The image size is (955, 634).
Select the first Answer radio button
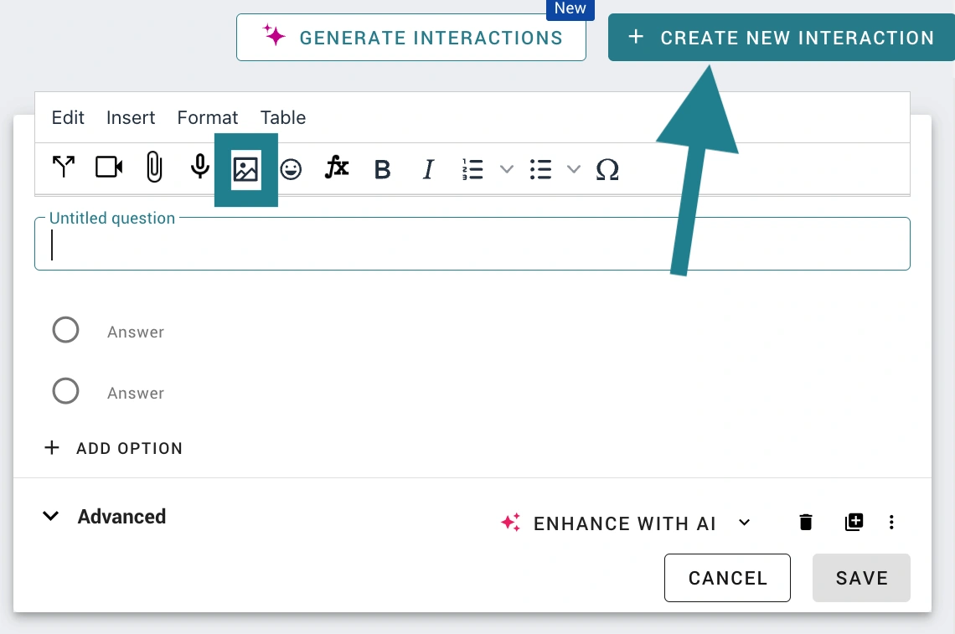click(x=66, y=330)
